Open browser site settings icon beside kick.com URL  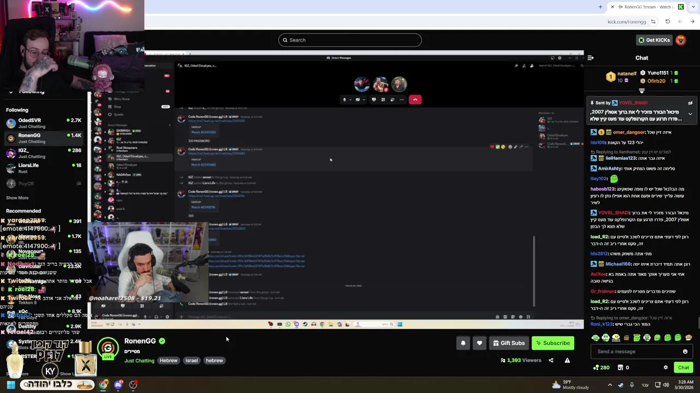tap(652, 22)
